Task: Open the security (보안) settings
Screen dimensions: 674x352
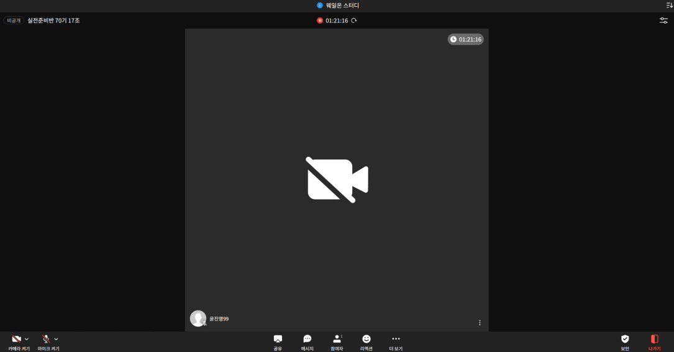Action: [x=625, y=343]
